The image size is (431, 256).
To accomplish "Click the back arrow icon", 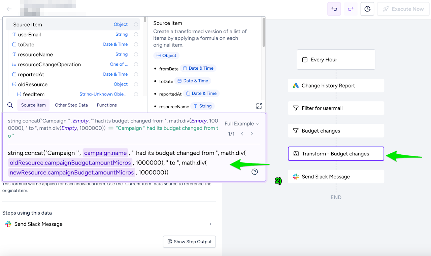I will point(9,9).
